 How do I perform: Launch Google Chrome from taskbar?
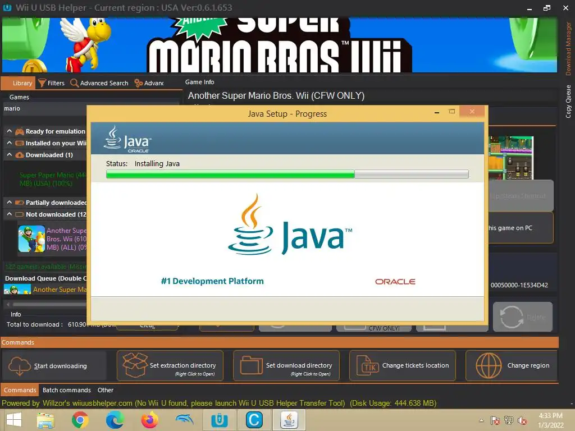(x=80, y=420)
